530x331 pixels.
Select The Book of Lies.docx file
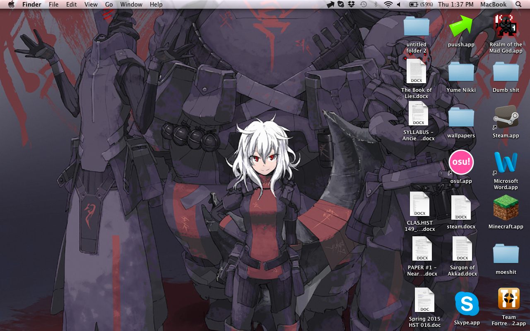(416, 72)
